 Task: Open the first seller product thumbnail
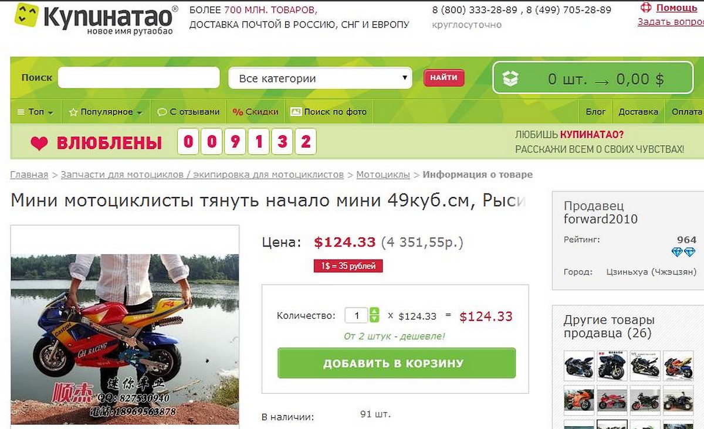point(578,366)
